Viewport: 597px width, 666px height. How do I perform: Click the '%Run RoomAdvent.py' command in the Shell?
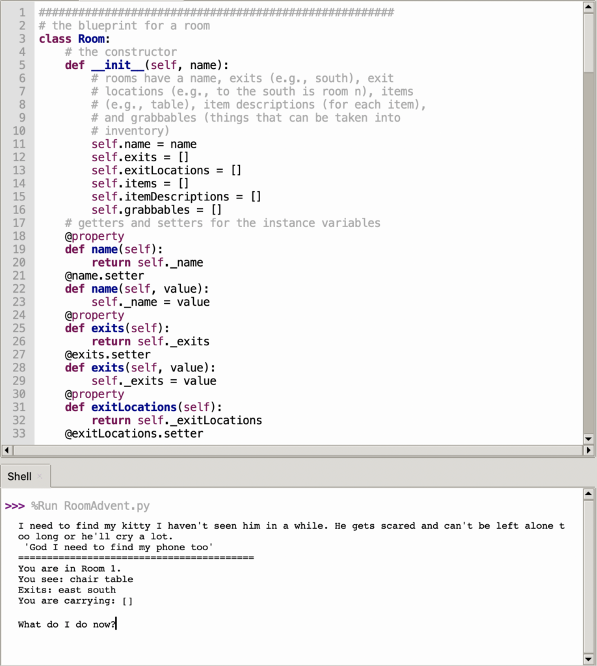[x=90, y=506]
